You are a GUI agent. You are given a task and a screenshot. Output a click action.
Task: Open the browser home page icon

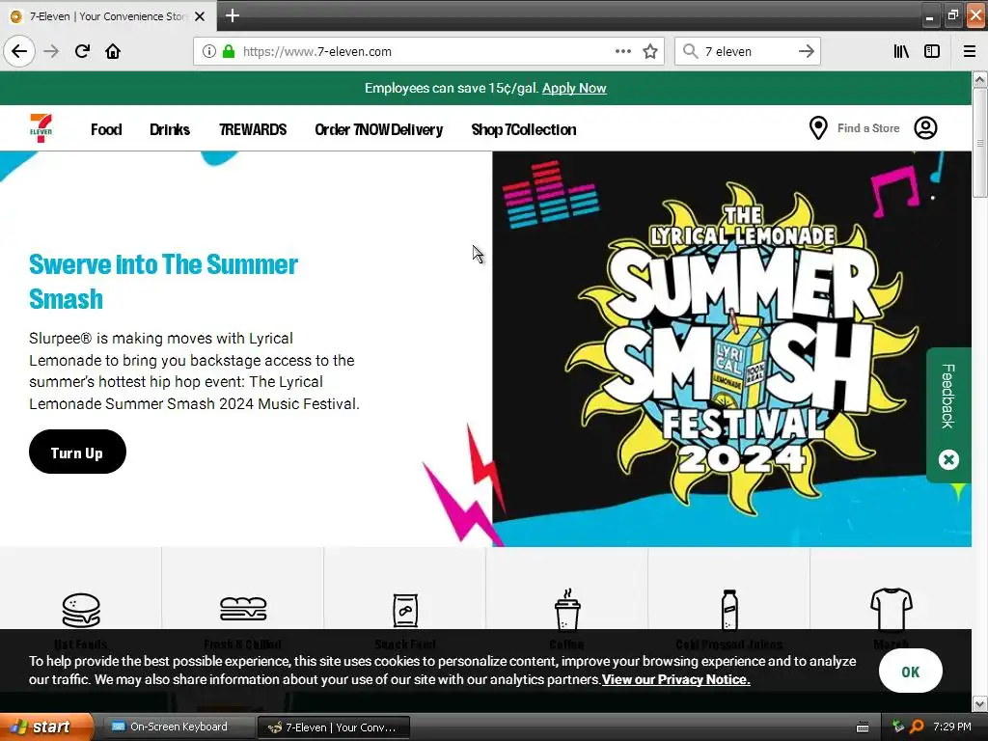pyautogui.click(x=113, y=51)
